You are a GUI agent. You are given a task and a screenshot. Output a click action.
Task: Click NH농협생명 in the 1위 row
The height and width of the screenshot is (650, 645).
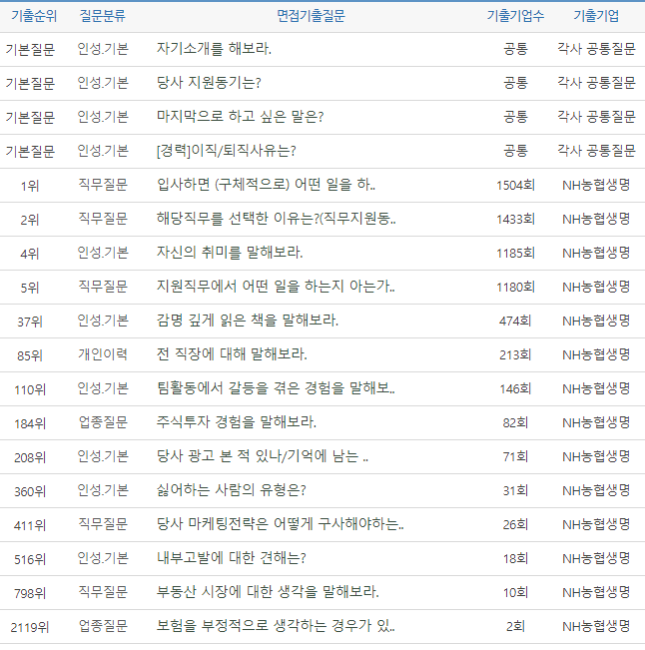595,185
